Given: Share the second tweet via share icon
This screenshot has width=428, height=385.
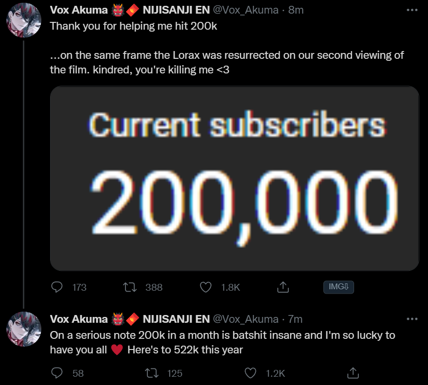Looking at the screenshot, I should 352,373.
